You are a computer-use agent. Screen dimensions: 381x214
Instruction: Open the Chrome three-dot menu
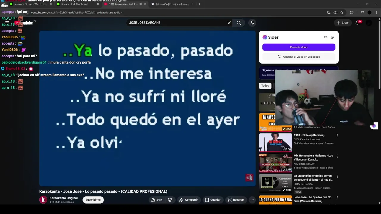[x=377, y=12]
